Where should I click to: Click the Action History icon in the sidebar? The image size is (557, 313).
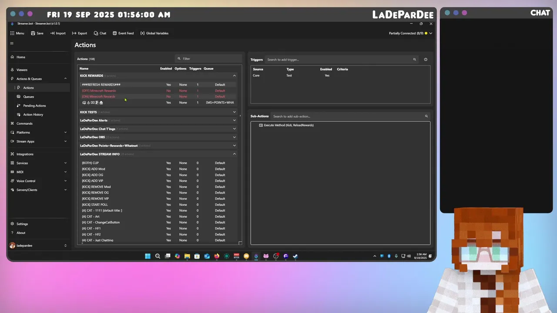point(19,114)
